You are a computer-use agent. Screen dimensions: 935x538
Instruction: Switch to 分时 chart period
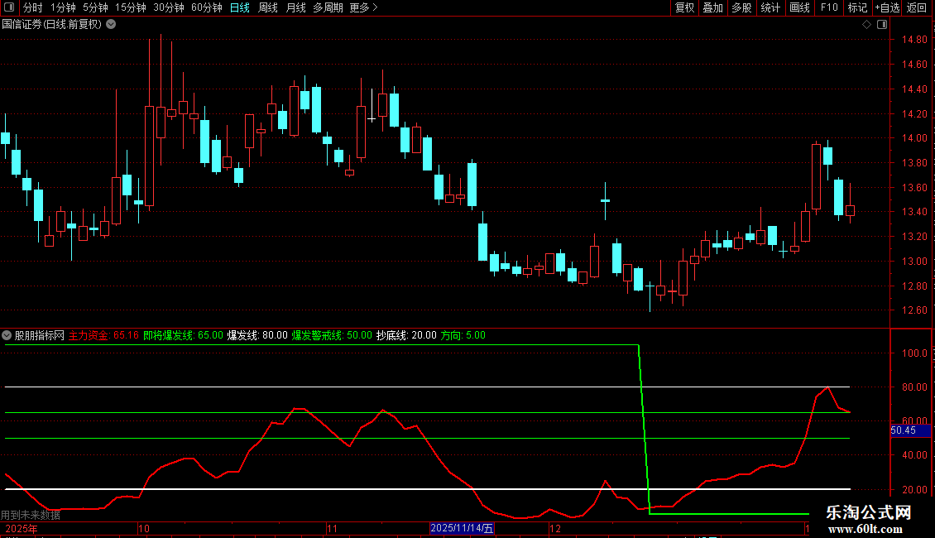(x=33, y=7)
